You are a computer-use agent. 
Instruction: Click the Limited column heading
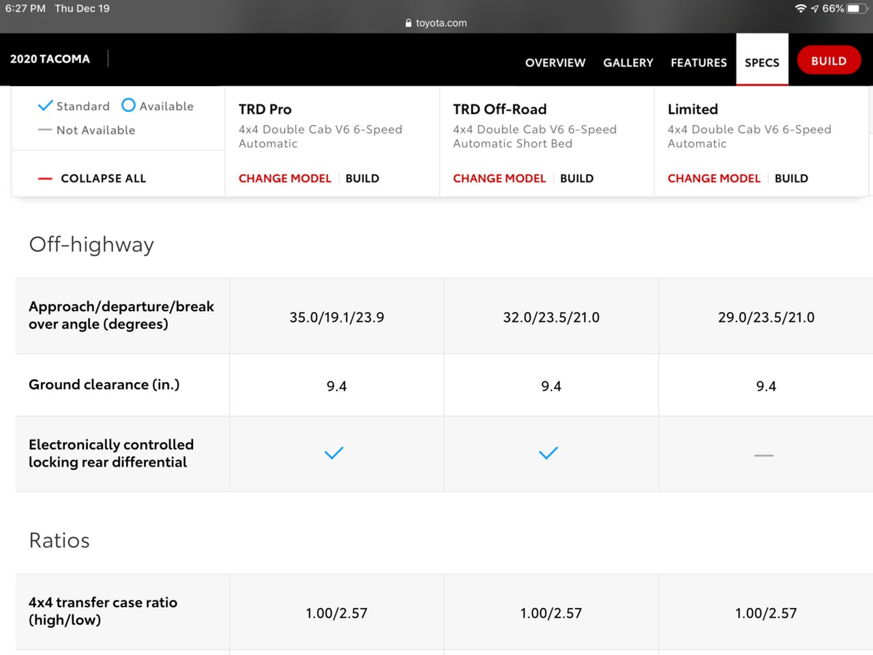pos(693,109)
